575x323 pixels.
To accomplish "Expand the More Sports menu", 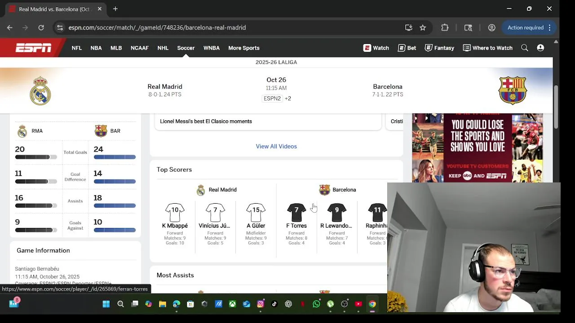I will click(244, 48).
